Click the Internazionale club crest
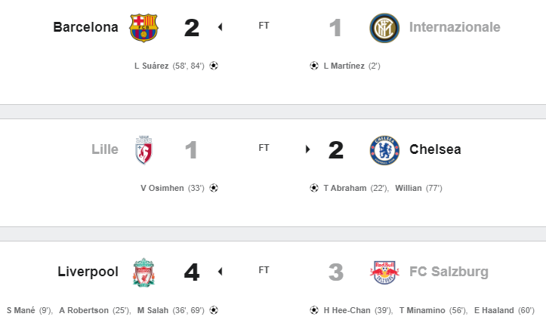 [384, 28]
